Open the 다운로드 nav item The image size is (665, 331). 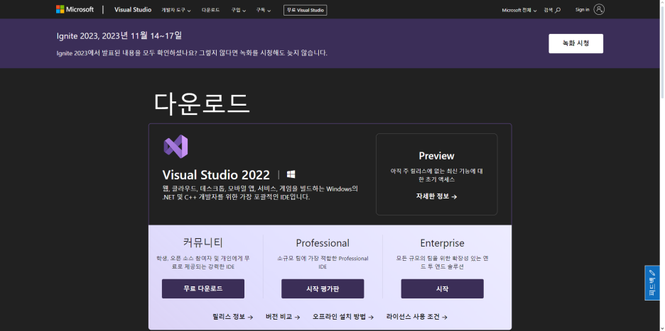pos(211,10)
